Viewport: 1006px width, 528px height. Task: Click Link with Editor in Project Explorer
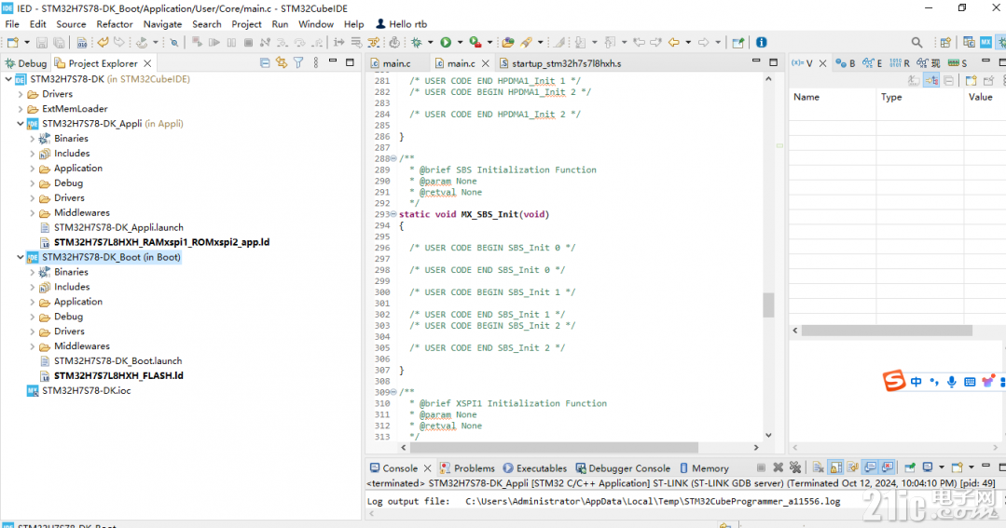click(x=281, y=62)
